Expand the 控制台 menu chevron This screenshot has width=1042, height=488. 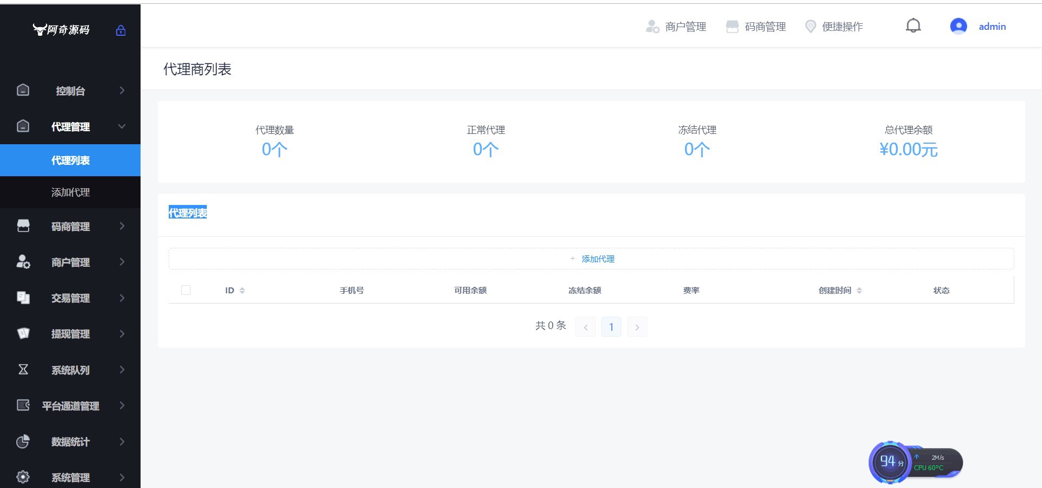pyautogui.click(x=122, y=91)
